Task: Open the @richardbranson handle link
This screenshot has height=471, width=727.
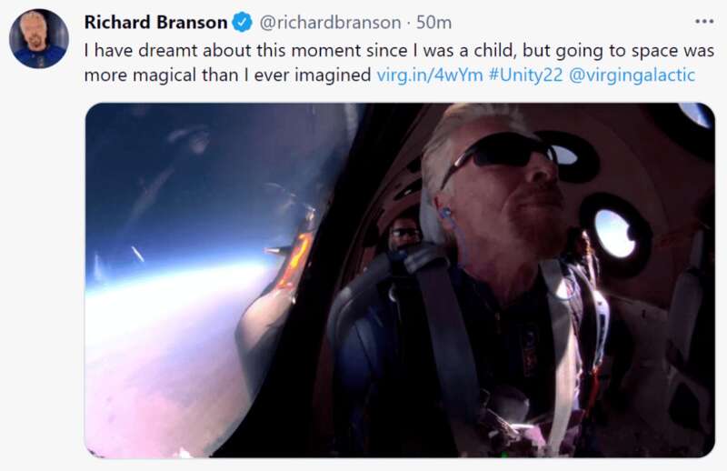Action: pos(330,22)
